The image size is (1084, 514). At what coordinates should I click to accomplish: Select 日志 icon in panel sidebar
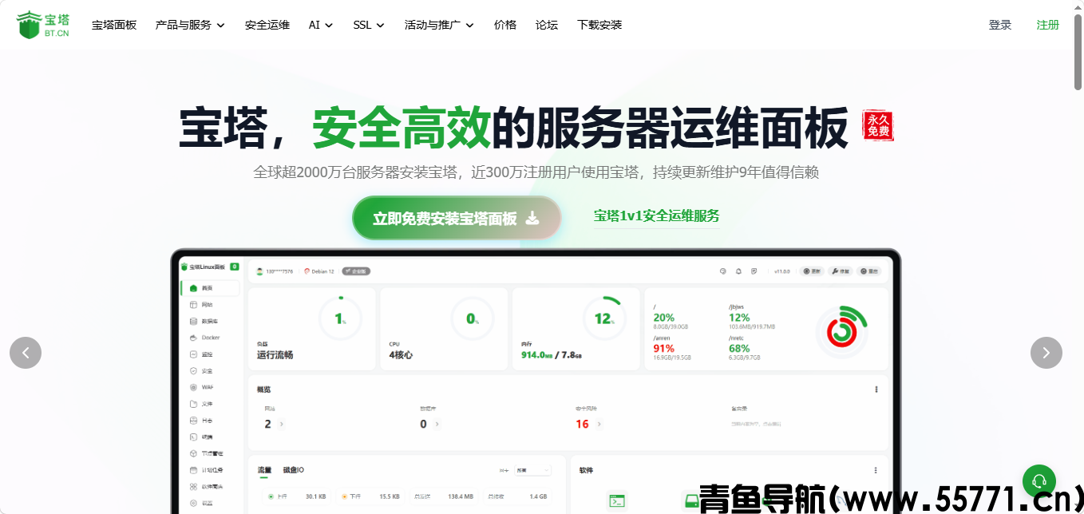click(x=193, y=420)
